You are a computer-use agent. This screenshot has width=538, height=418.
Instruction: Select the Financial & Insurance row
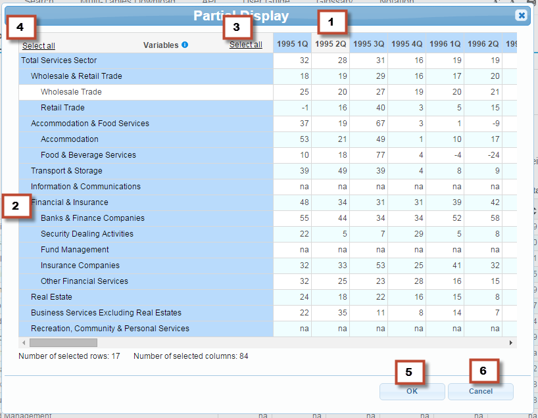[x=70, y=202]
